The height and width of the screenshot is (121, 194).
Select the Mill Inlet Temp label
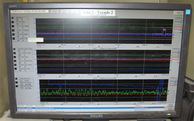tap(23, 57)
